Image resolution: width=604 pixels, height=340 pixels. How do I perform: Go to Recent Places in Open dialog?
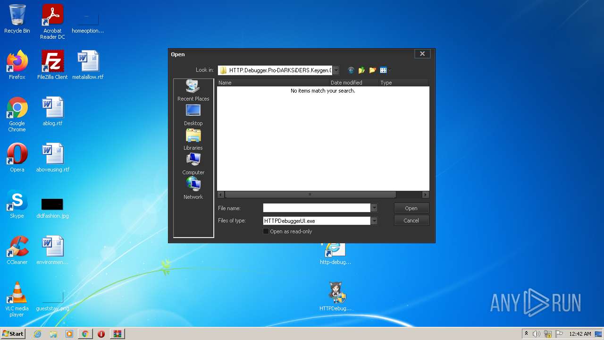coord(193,91)
